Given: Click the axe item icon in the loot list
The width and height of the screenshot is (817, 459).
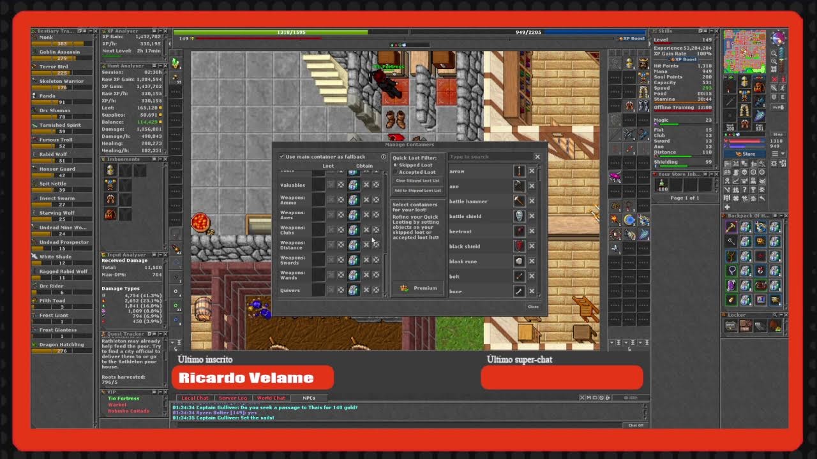Looking at the screenshot, I should coord(519,186).
